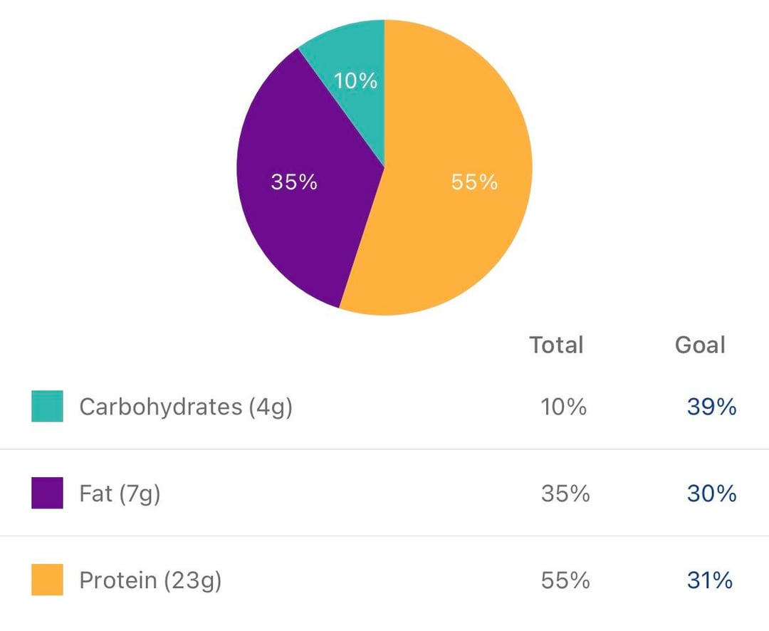Select the Protein total value of 55%

[565, 580]
